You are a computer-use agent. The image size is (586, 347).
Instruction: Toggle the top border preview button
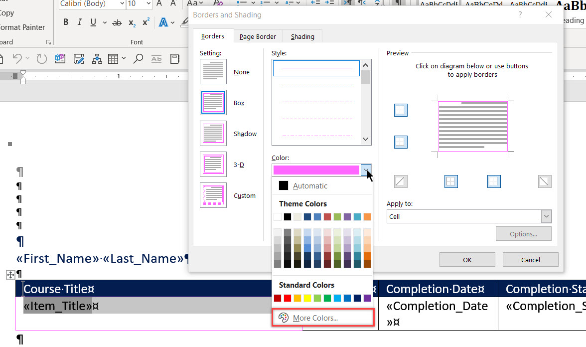click(x=401, y=110)
